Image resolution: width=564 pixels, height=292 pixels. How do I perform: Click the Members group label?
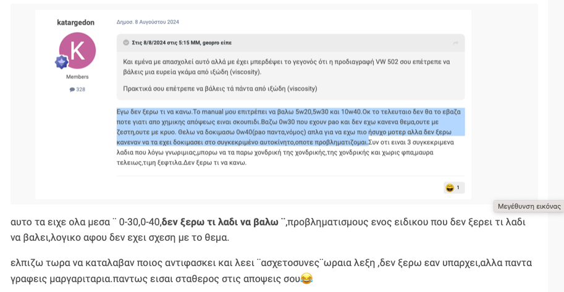77,77
